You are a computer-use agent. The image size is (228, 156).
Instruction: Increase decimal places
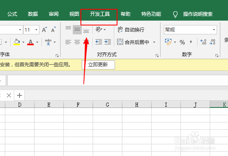(203, 42)
